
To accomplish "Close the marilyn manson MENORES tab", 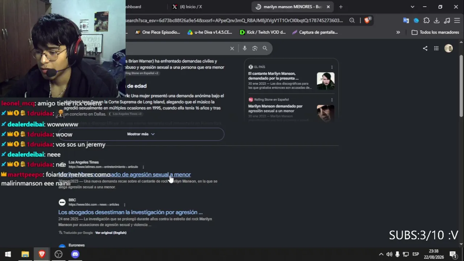I will coord(328,7).
